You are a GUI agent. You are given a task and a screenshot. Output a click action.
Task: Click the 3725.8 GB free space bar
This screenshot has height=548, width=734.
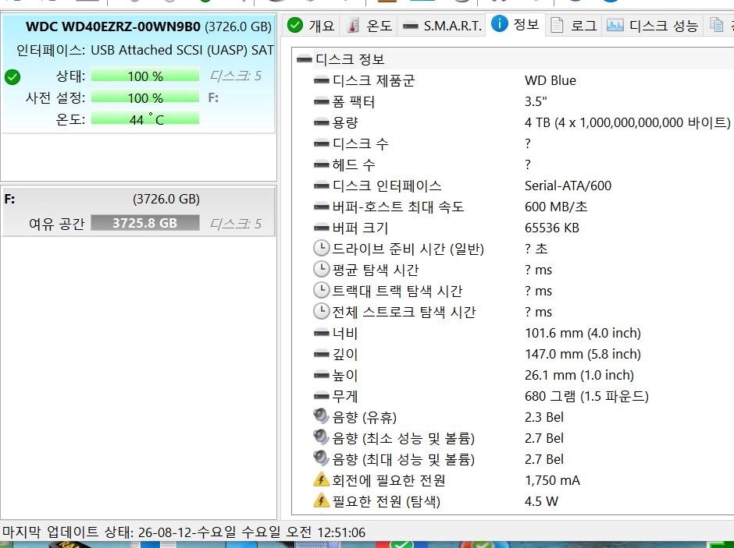(145, 223)
